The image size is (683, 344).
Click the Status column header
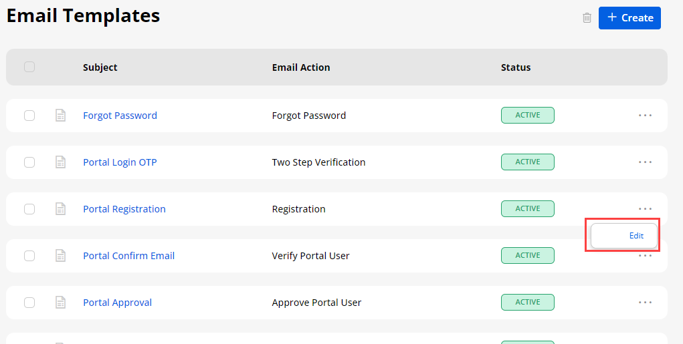(x=516, y=67)
